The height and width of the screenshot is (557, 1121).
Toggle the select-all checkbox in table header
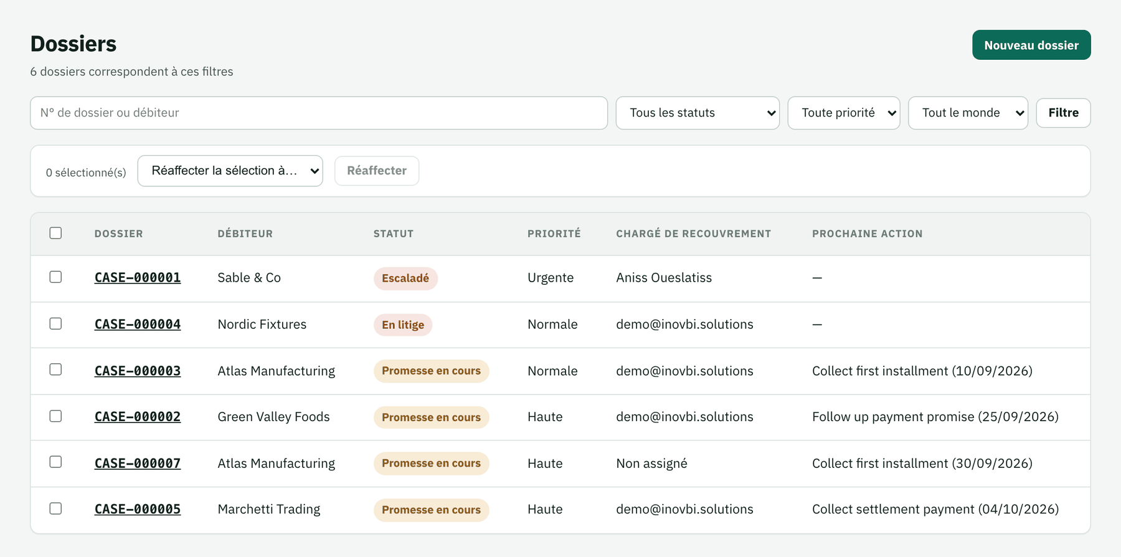pyautogui.click(x=55, y=233)
